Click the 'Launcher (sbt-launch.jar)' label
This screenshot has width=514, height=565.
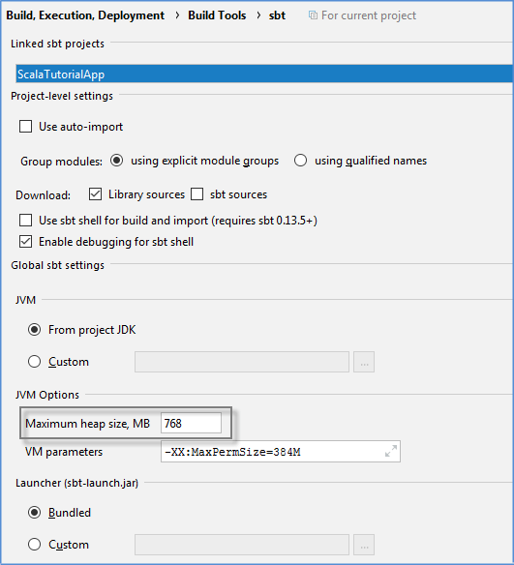pos(76,483)
